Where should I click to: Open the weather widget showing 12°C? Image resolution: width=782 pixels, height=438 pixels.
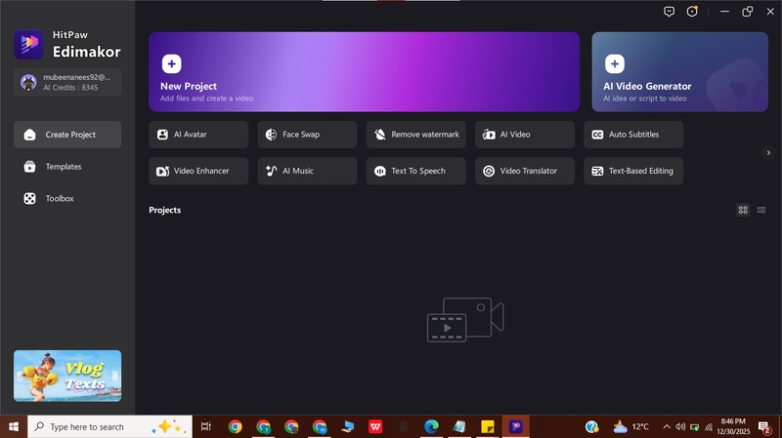(x=630, y=426)
